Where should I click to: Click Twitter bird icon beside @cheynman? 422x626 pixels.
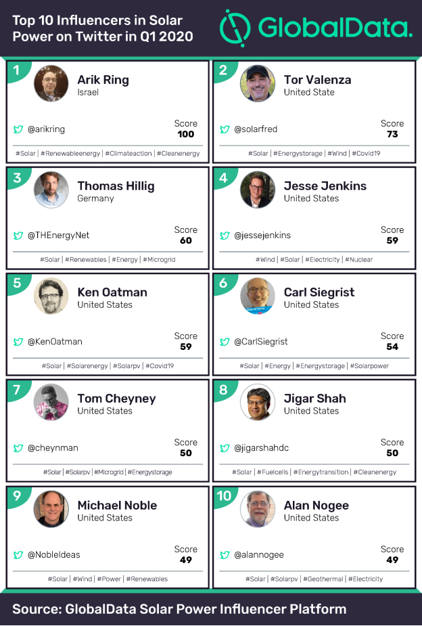(18, 448)
